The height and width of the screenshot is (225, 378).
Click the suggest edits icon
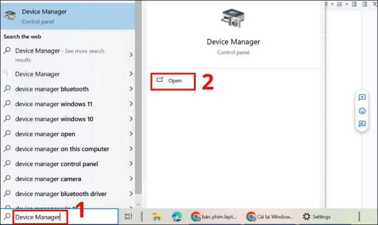(x=362, y=124)
